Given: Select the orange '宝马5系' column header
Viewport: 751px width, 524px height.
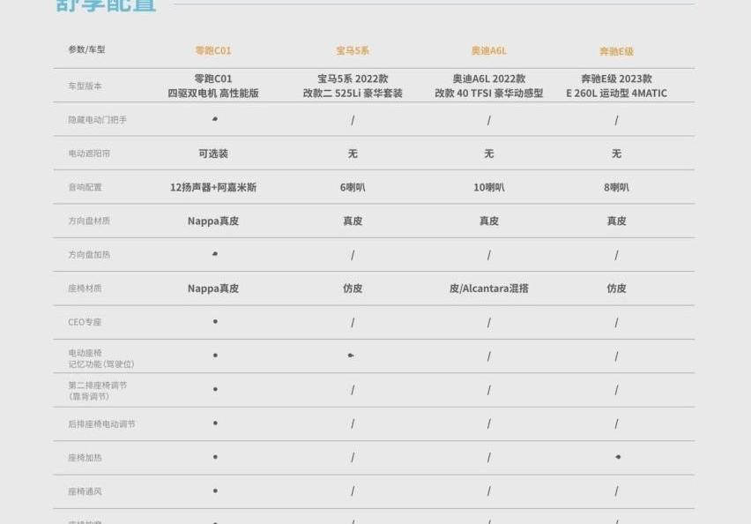Looking at the screenshot, I should coord(353,51).
